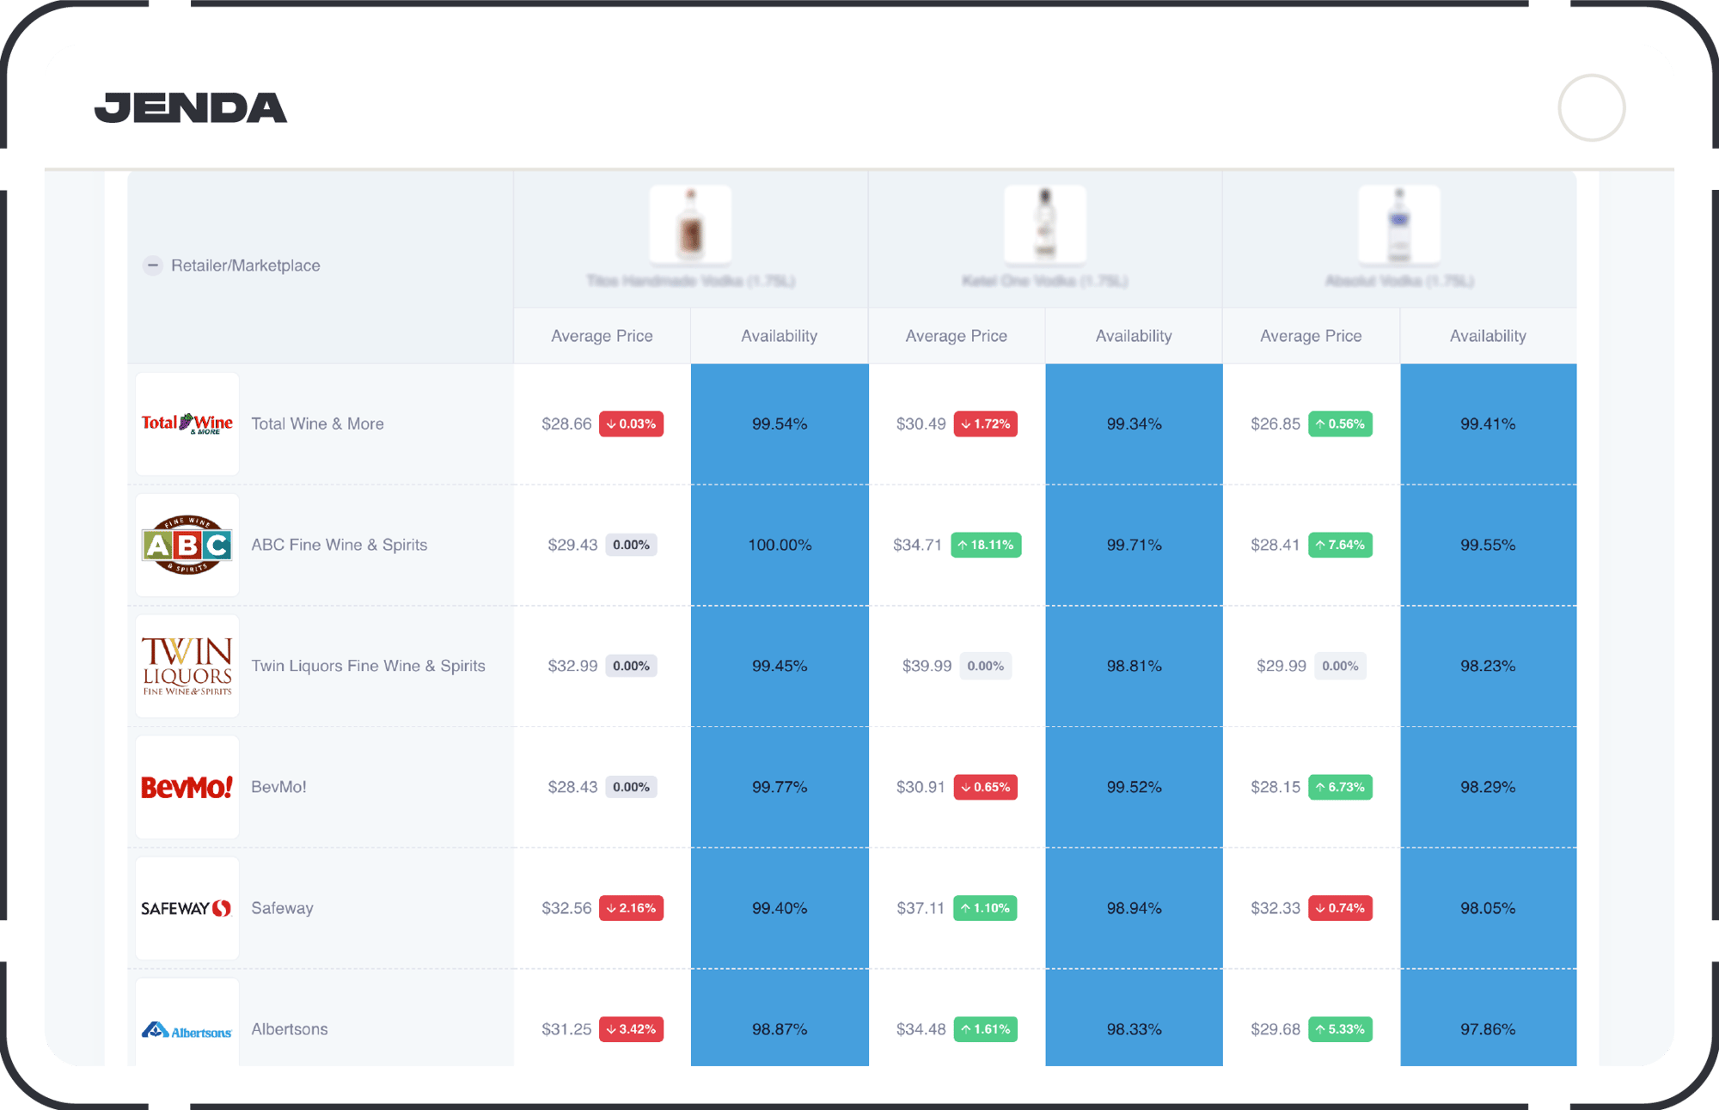The image size is (1719, 1110).
Task: Click the $31.25 average price
Action: click(x=566, y=1029)
